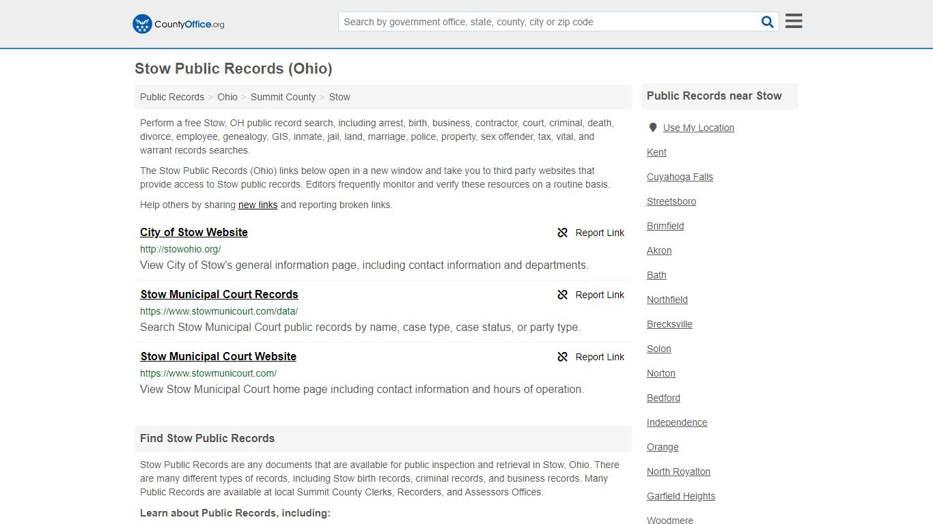Open Orange public records

pyautogui.click(x=663, y=447)
